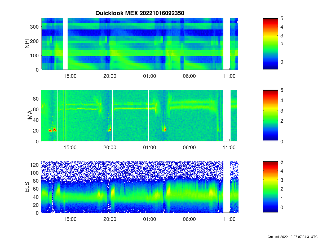Click the ELS panel colorbar
Image resolution: width=318 pixels, height=239 pixels.
click(271, 187)
